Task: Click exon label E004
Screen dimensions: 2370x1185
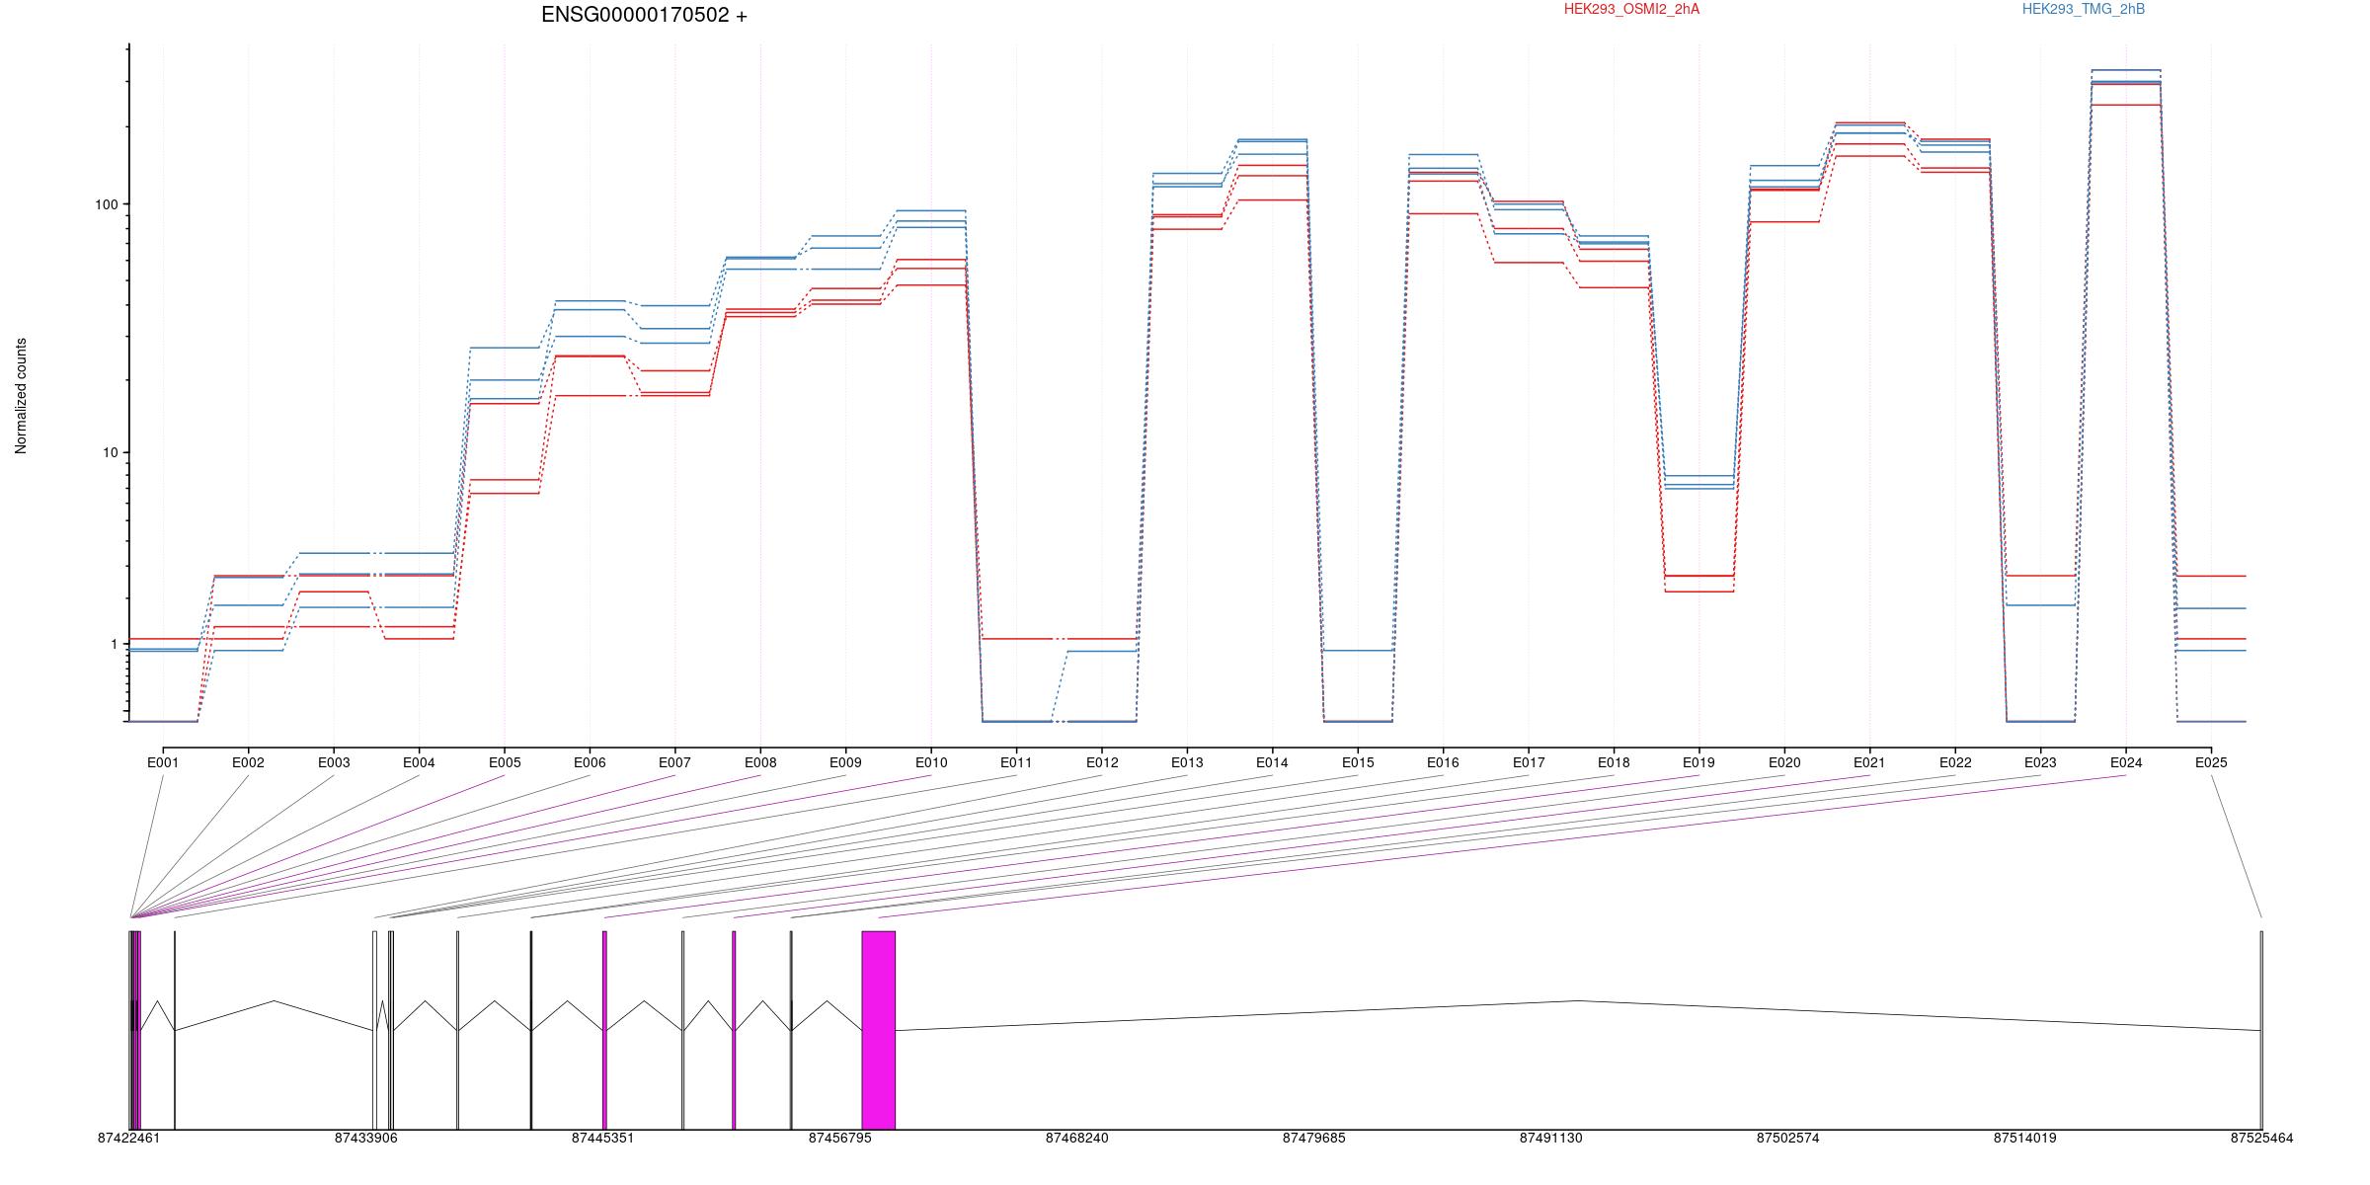Action: pos(419,762)
